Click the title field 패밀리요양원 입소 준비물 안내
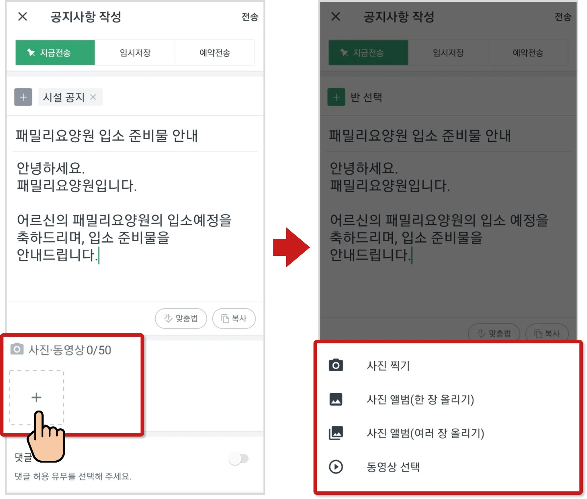Image resolution: width=587 pixels, height=499 pixels. click(135, 135)
